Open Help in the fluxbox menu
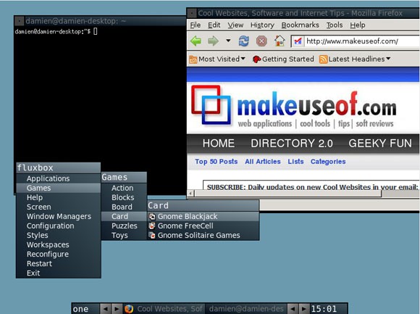The image size is (420, 314). coord(58,198)
